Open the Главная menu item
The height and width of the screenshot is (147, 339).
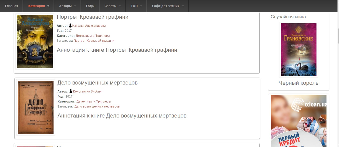click(12, 6)
